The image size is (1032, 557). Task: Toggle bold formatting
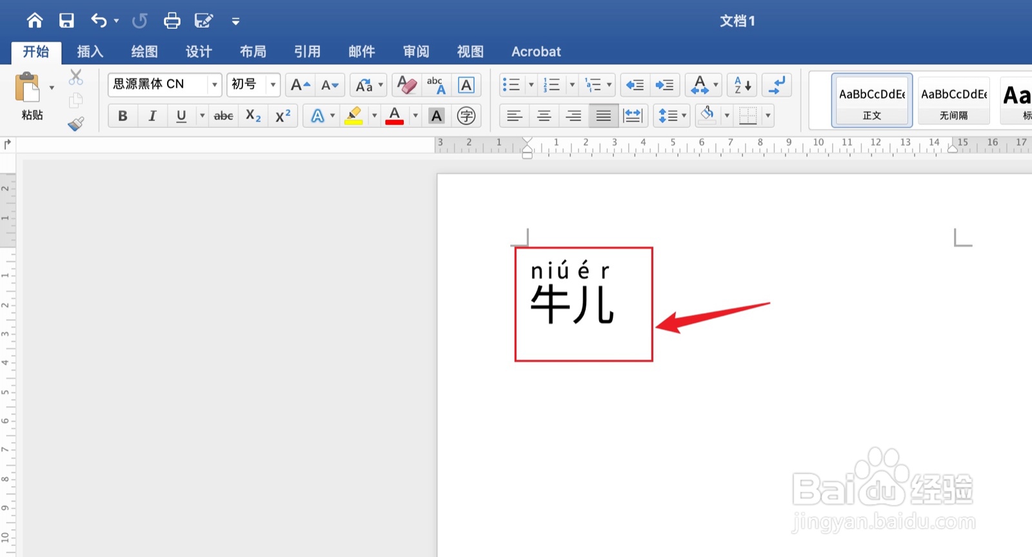[123, 116]
